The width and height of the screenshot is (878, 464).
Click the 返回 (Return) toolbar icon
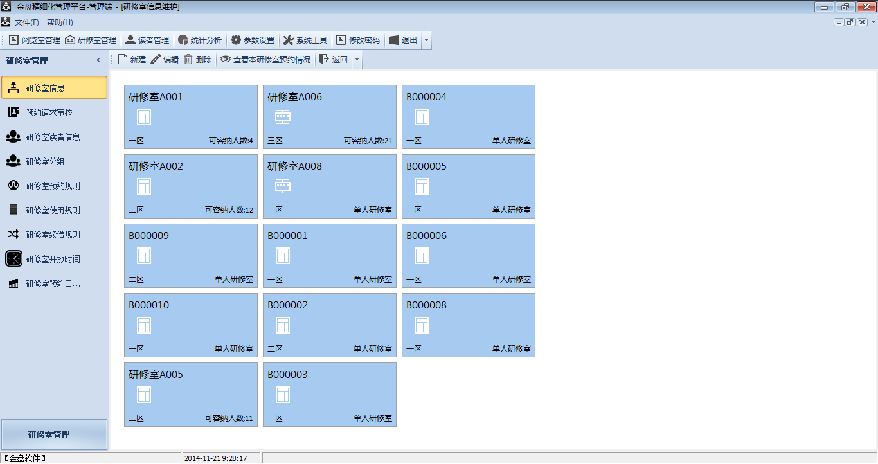tap(325, 60)
